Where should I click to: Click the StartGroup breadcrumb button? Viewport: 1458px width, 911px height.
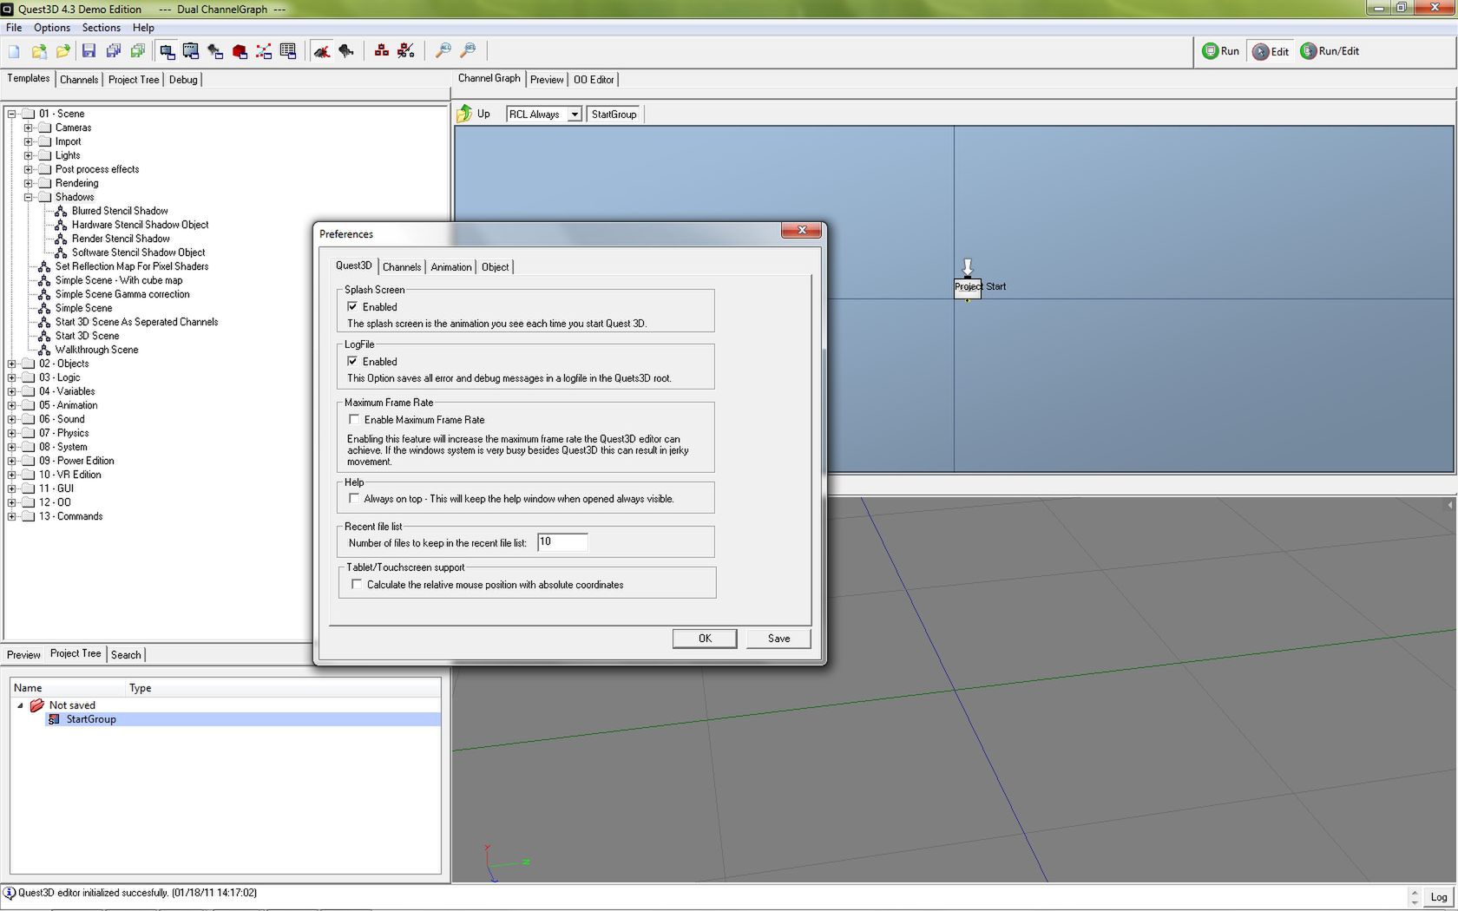614,115
